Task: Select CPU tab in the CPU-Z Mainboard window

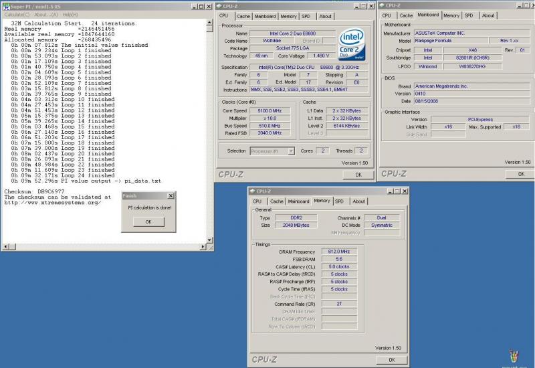Action: (387, 15)
